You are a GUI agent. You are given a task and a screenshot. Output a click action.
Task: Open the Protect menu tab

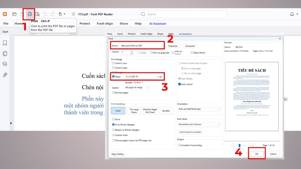(85, 23)
